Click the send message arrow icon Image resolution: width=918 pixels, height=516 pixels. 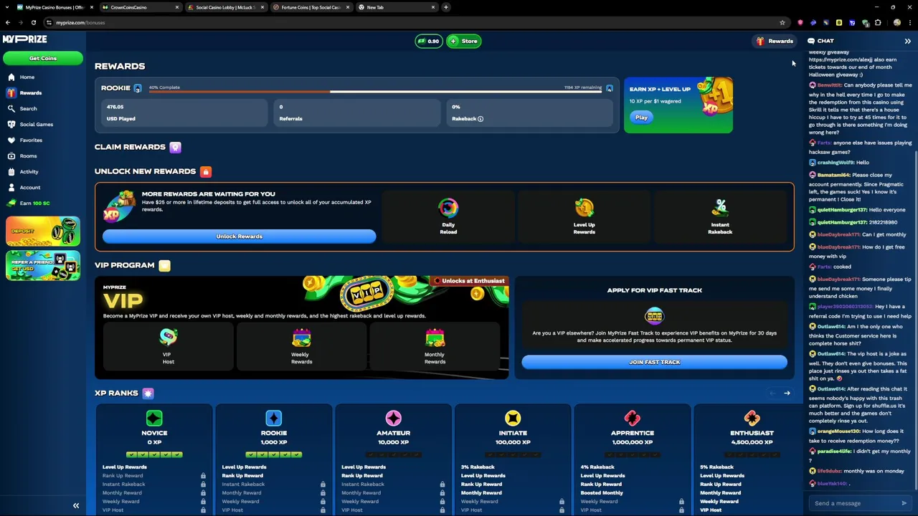coord(904,503)
